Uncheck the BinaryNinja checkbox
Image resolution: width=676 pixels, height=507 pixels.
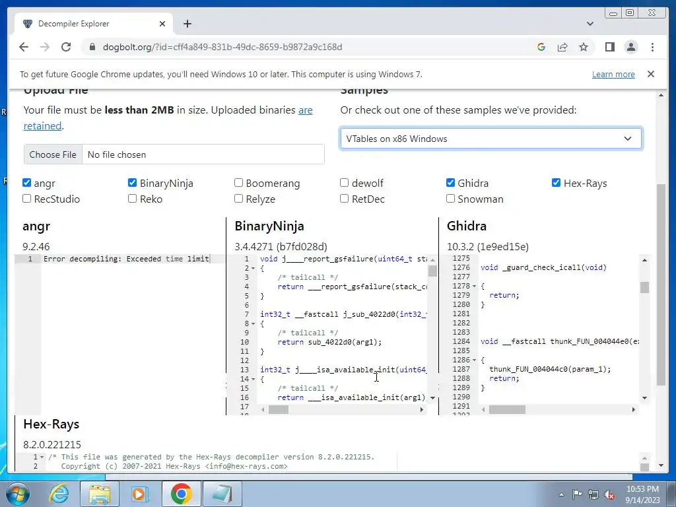point(132,183)
